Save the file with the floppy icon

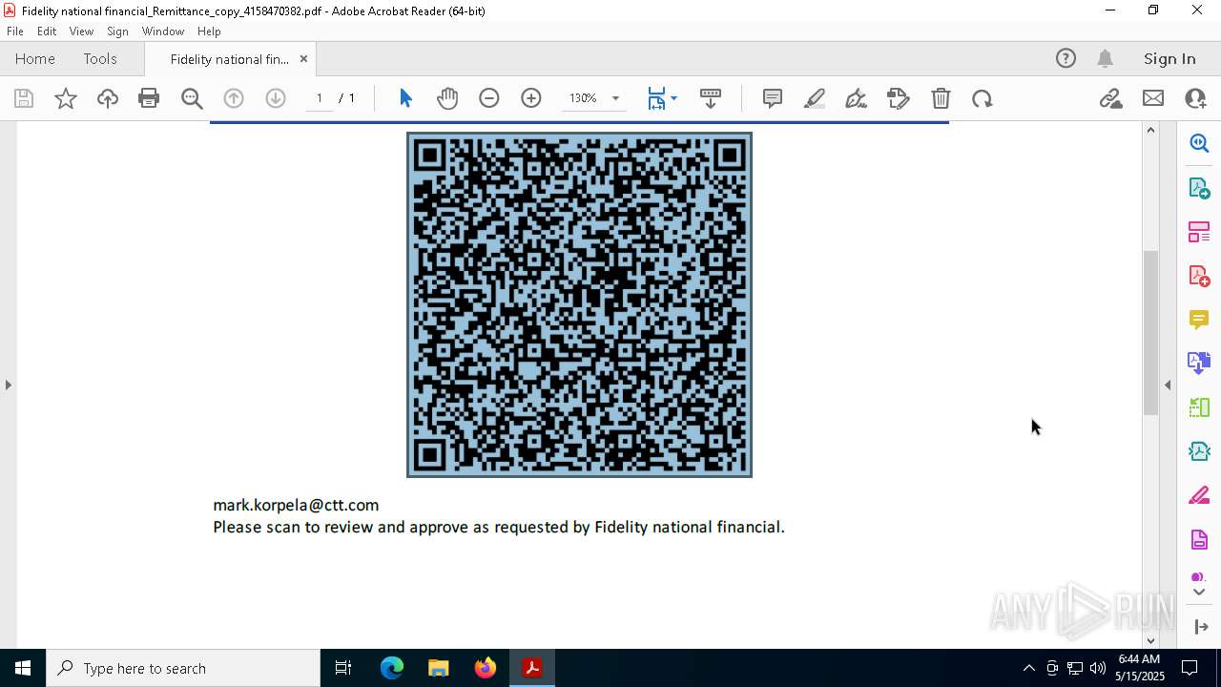pos(24,98)
